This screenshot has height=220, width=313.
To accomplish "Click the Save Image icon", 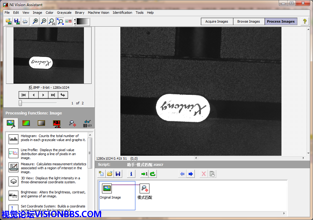I will click(x=17, y=21).
